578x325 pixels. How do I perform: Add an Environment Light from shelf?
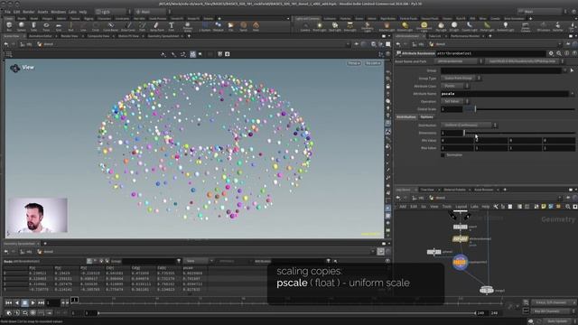[x=424, y=26]
